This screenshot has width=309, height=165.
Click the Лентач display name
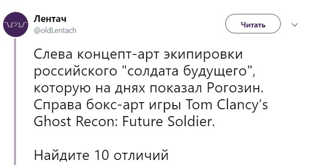point(50,19)
